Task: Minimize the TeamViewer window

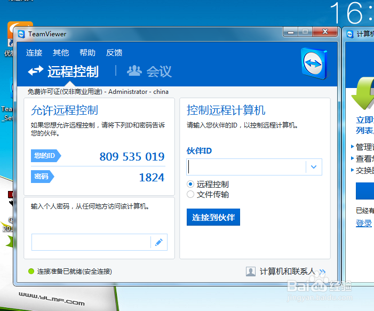Action: (291, 31)
